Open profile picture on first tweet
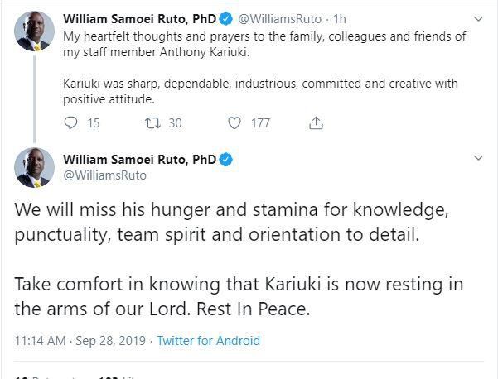 click(34, 31)
